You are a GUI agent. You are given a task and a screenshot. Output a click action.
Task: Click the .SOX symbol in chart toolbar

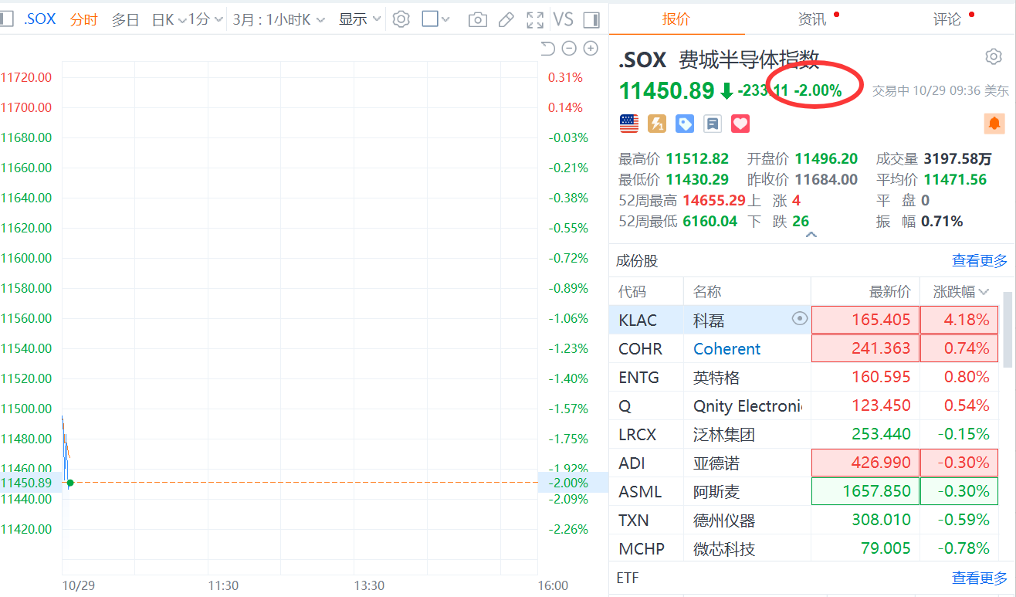pyautogui.click(x=39, y=19)
